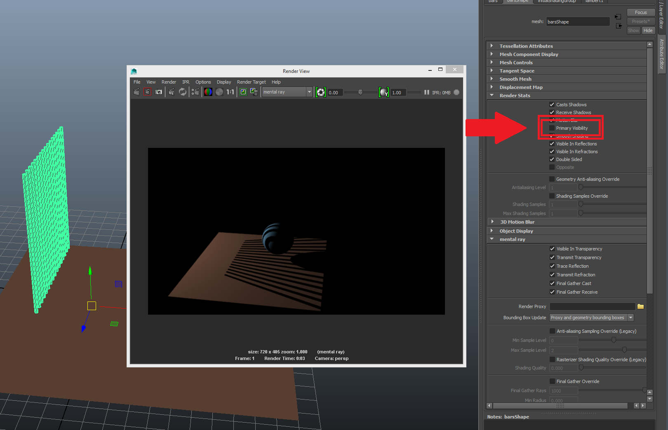Click the Hide button

648,30
